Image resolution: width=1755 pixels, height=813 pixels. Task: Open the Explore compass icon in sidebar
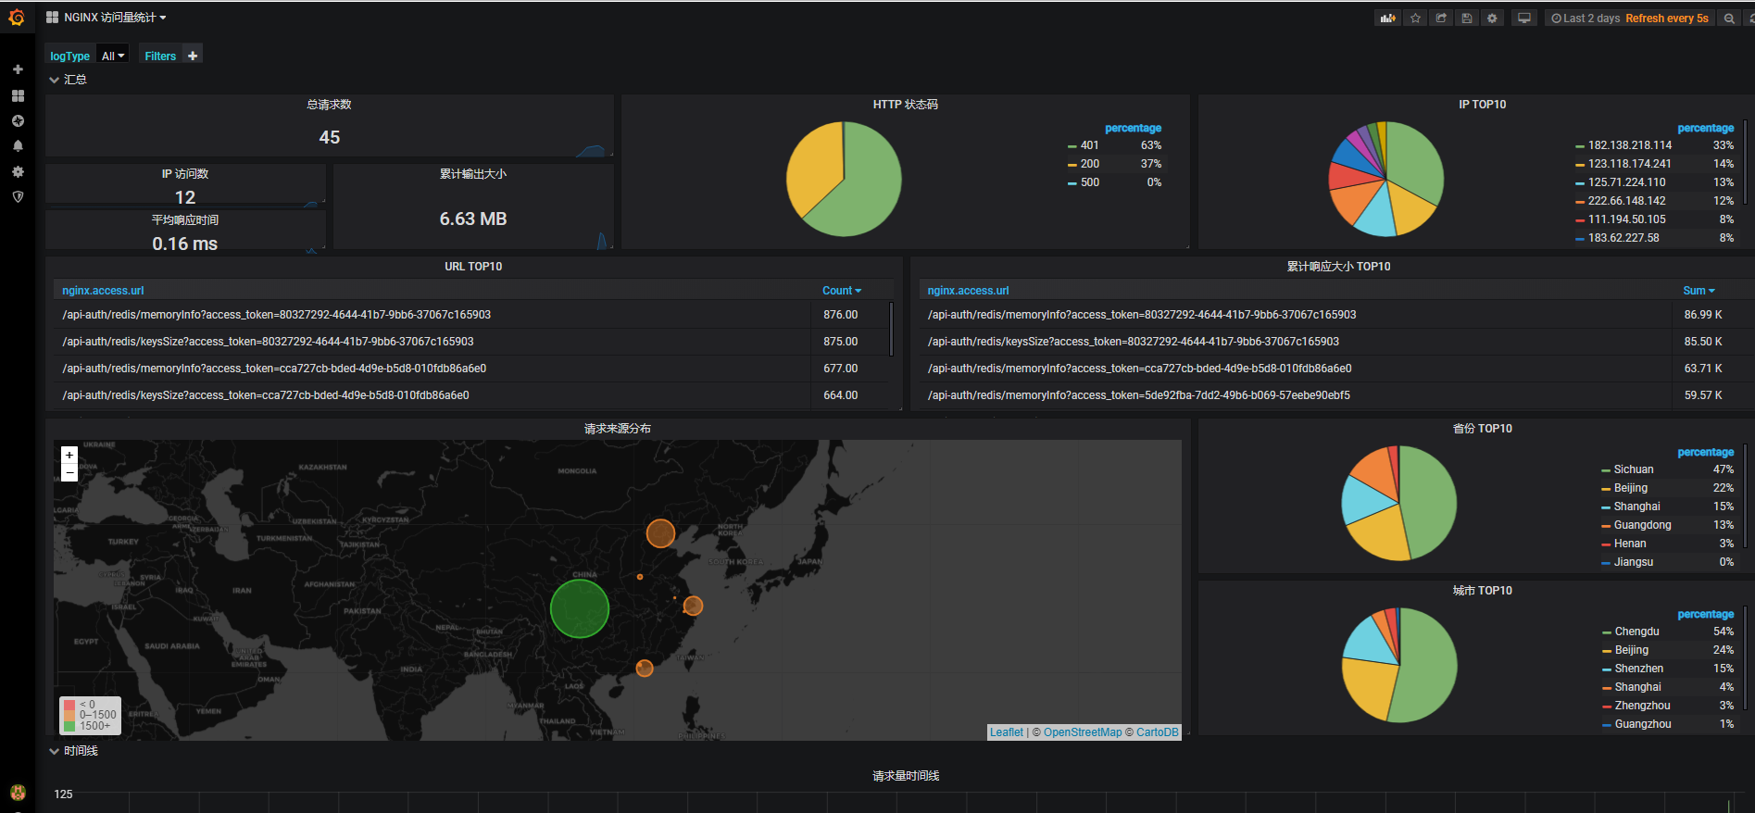pos(18,120)
